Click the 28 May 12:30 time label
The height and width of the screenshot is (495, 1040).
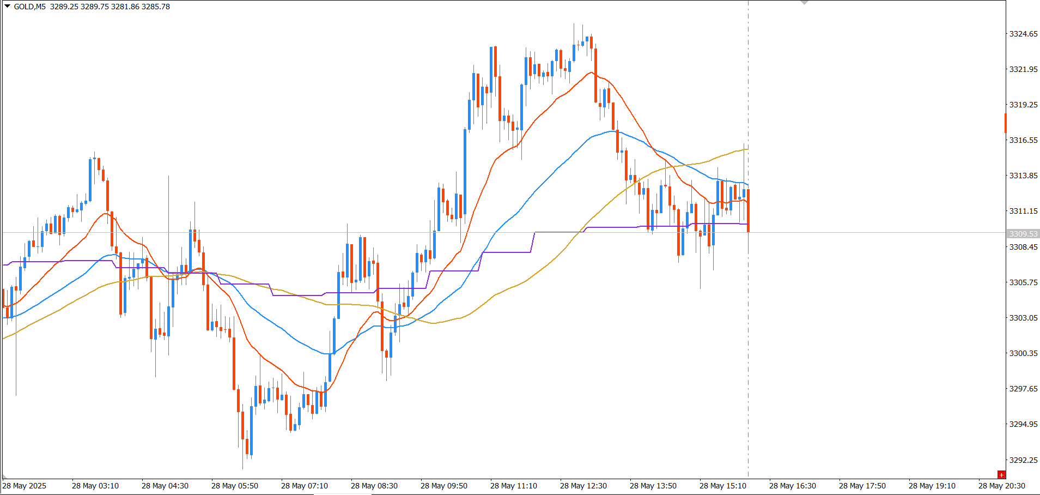(583, 486)
